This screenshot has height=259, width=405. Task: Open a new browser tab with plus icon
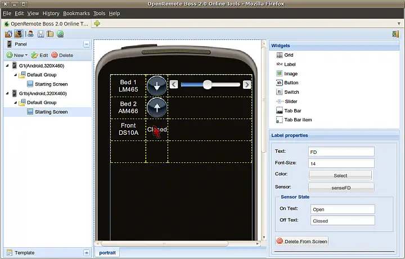pyautogui.click(x=97, y=24)
